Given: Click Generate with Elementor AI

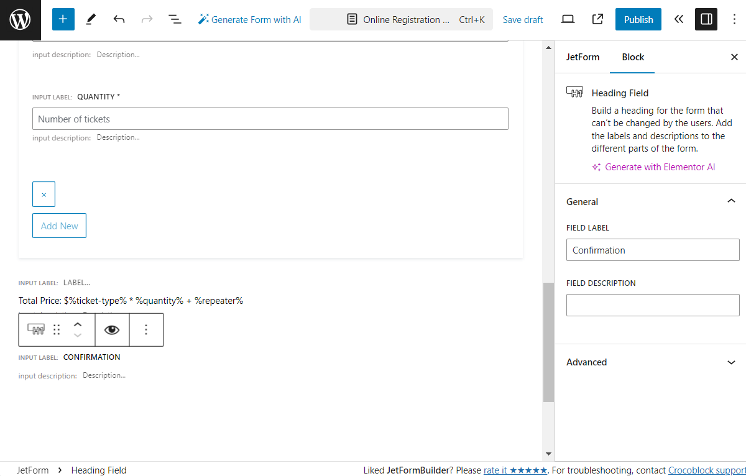Looking at the screenshot, I should tap(653, 167).
